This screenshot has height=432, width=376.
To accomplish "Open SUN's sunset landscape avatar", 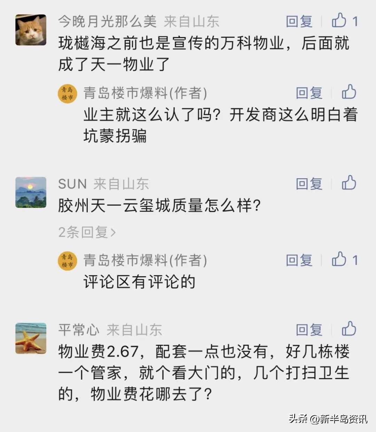I will (31, 192).
